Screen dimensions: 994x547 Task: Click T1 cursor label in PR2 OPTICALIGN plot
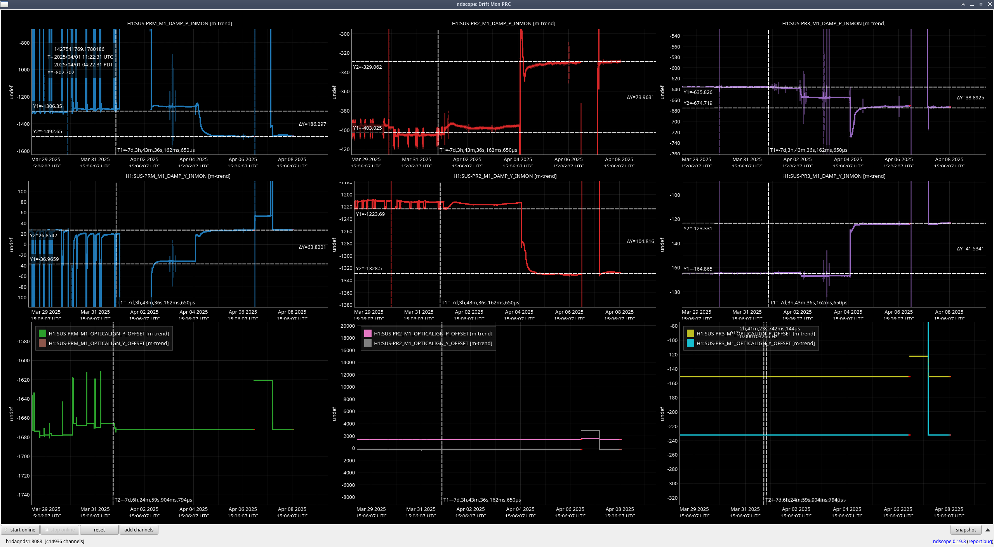(482, 500)
